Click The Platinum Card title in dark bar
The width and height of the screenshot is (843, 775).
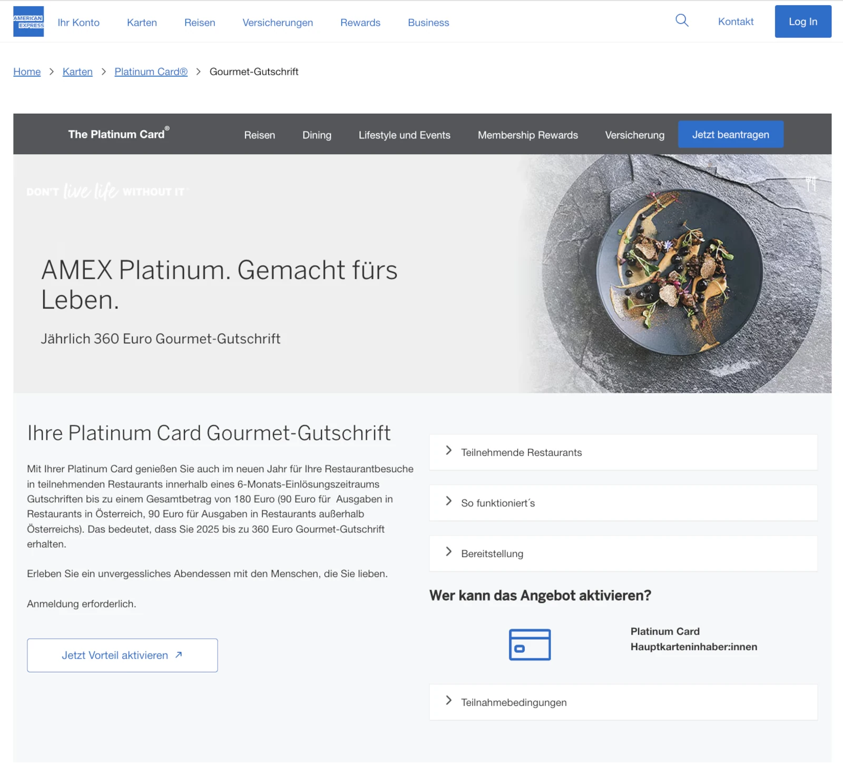[119, 134]
